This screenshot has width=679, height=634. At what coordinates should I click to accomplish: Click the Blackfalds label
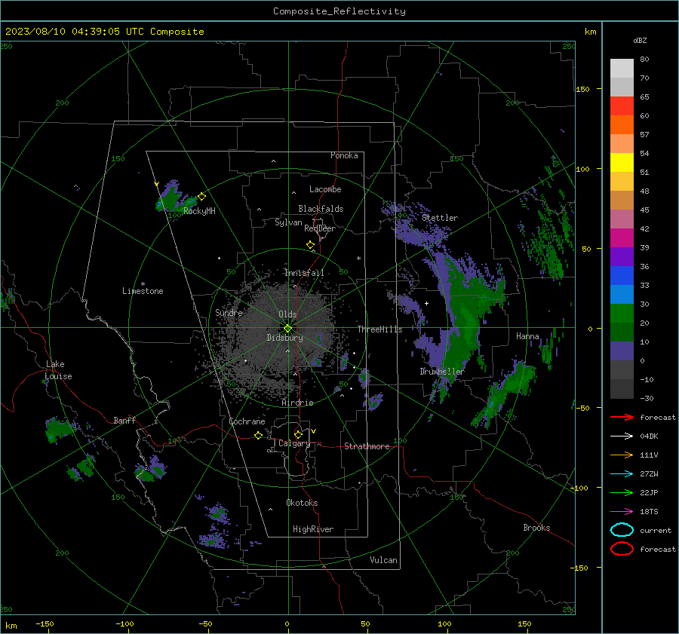coord(321,209)
